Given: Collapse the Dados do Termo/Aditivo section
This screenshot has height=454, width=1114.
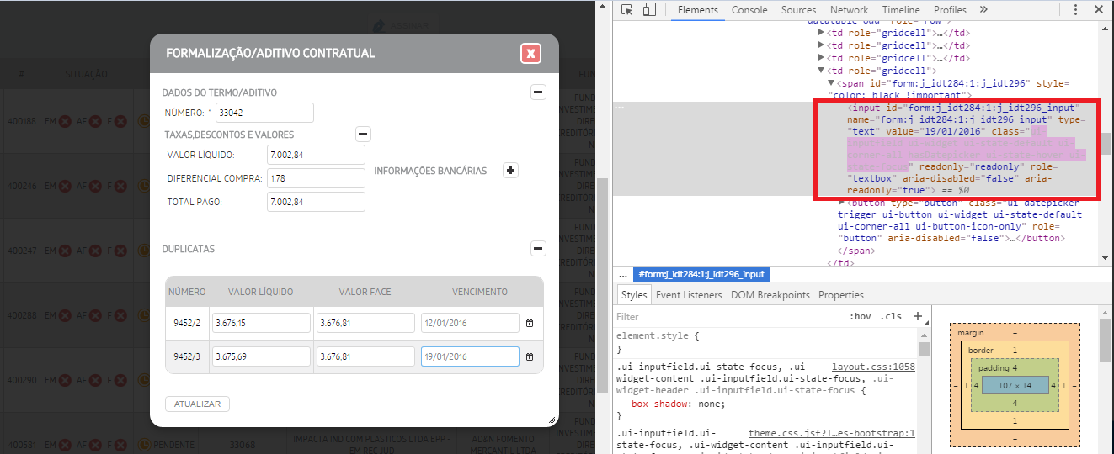Looking at the screenshot, I should click(x=538, y=92).
